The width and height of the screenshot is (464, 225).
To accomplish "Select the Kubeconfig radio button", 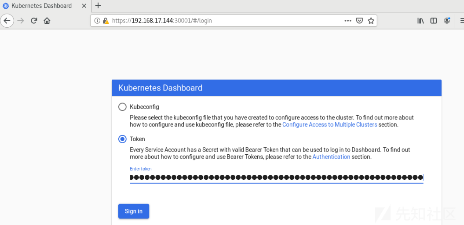I will [122, 107].
